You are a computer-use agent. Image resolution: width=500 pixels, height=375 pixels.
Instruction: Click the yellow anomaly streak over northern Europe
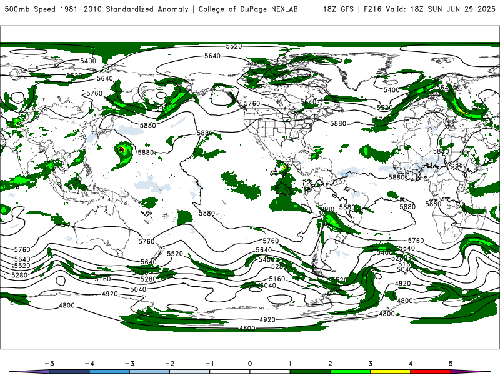[x=464, y=111]
